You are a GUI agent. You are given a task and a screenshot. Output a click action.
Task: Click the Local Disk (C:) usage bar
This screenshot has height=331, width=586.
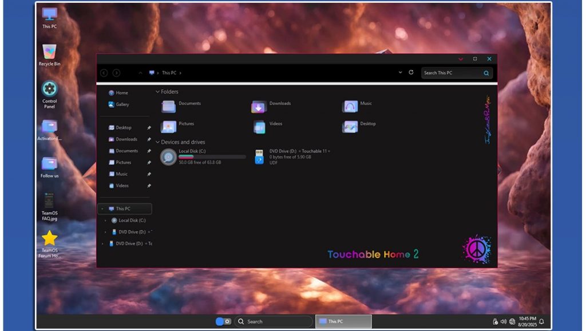click(x=212, y=157)
